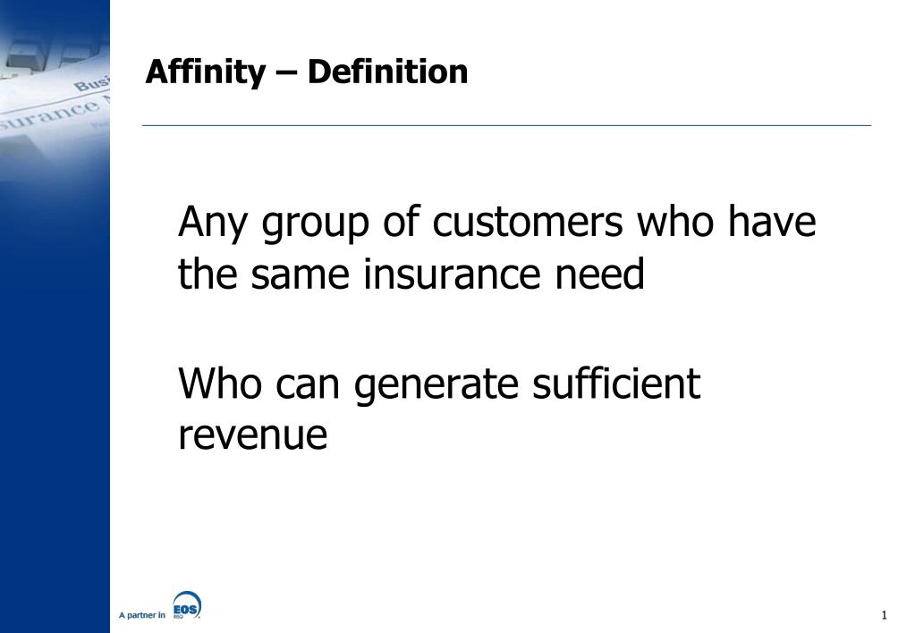915x633 pixels.
Task: Click the word "Definition" in the title
Action: tap(387, 72)
